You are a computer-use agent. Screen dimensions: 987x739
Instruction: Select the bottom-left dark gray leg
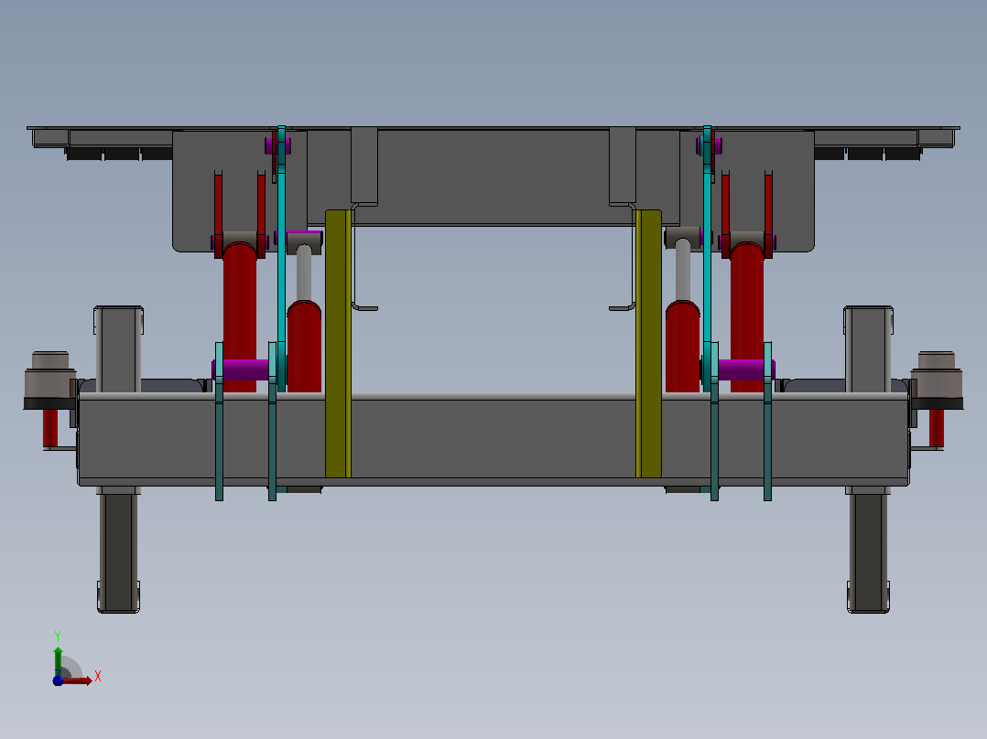pos(118,552)
